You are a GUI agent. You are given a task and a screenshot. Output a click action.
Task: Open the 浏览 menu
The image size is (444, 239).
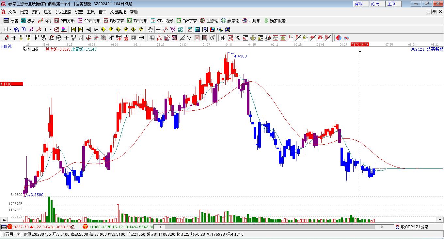tap(24, 12)
